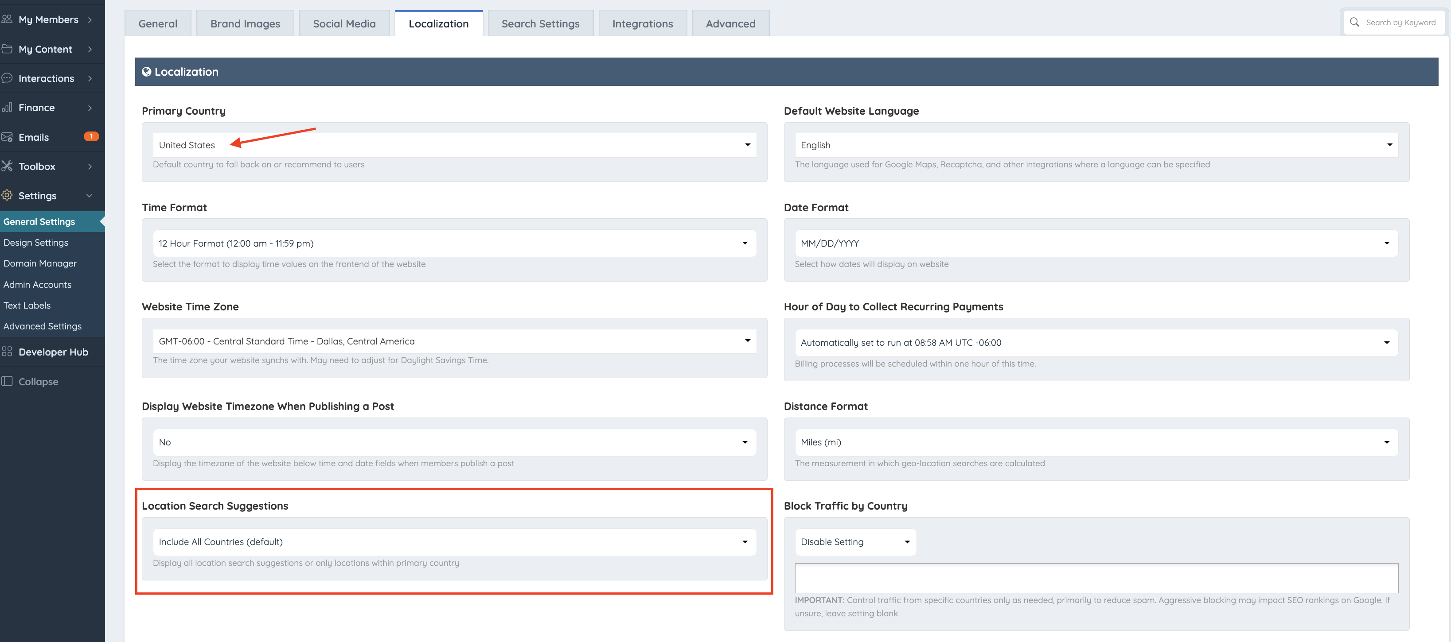Expand the Distance Format dropdown
Image resolution: width=1451 pixels, height=642 pixels.
pyautogui.click(x=1096, y=442)
